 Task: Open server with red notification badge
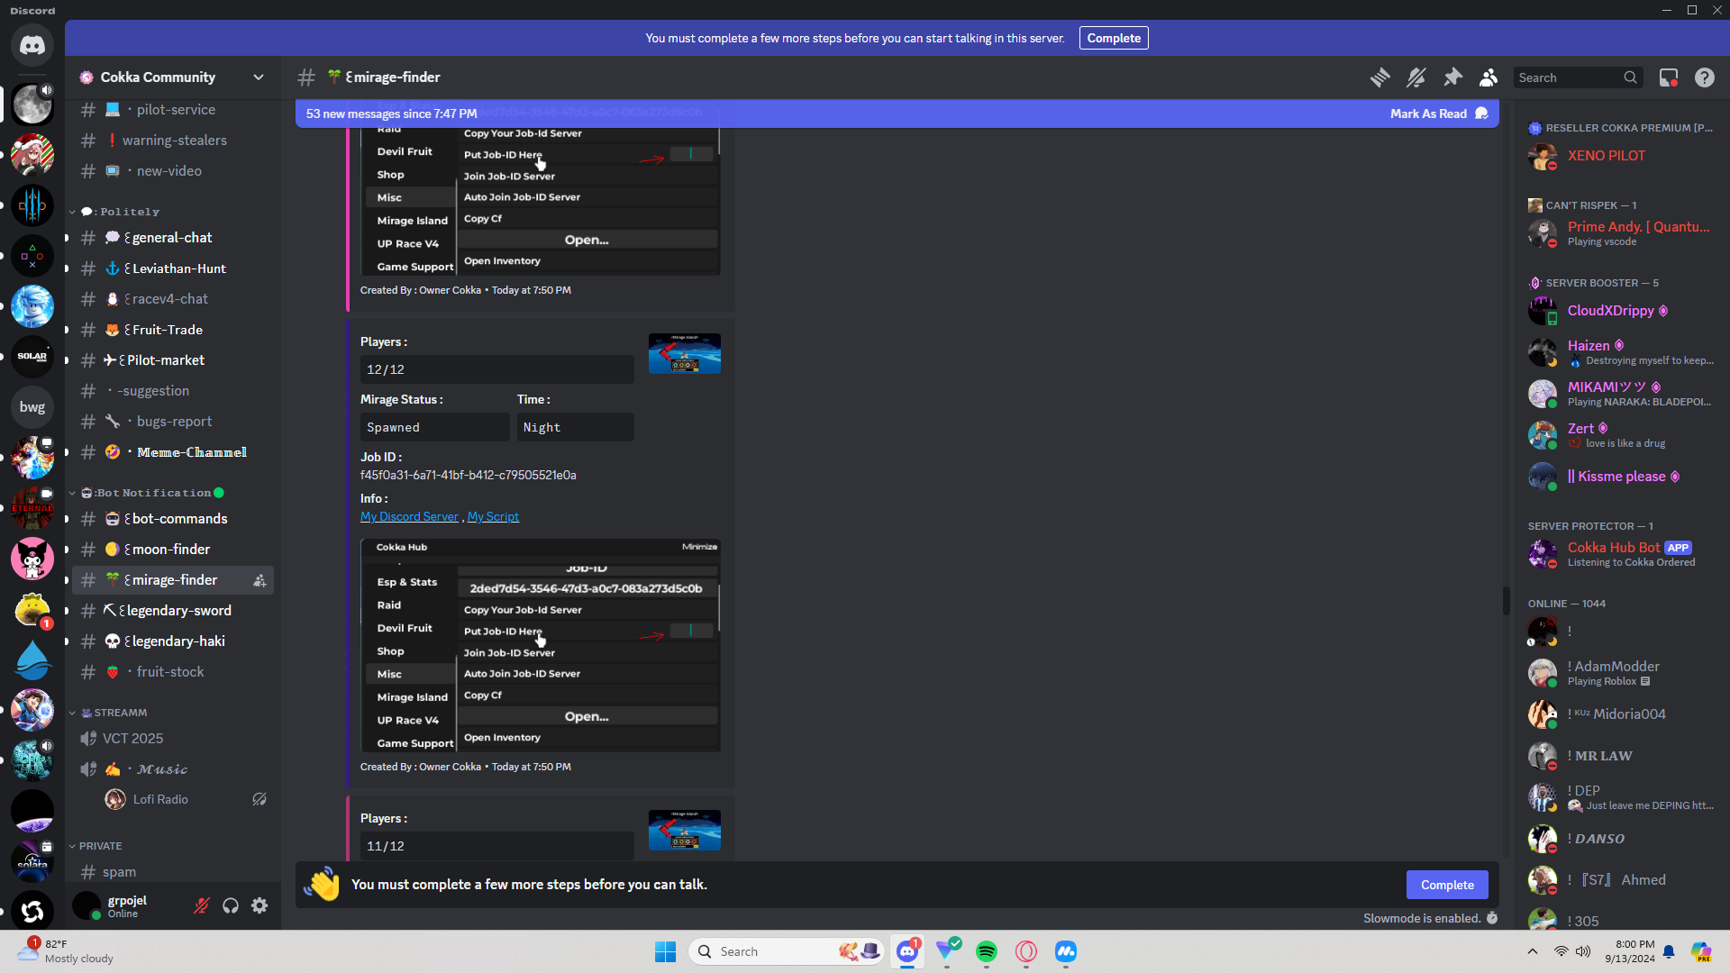32,609
